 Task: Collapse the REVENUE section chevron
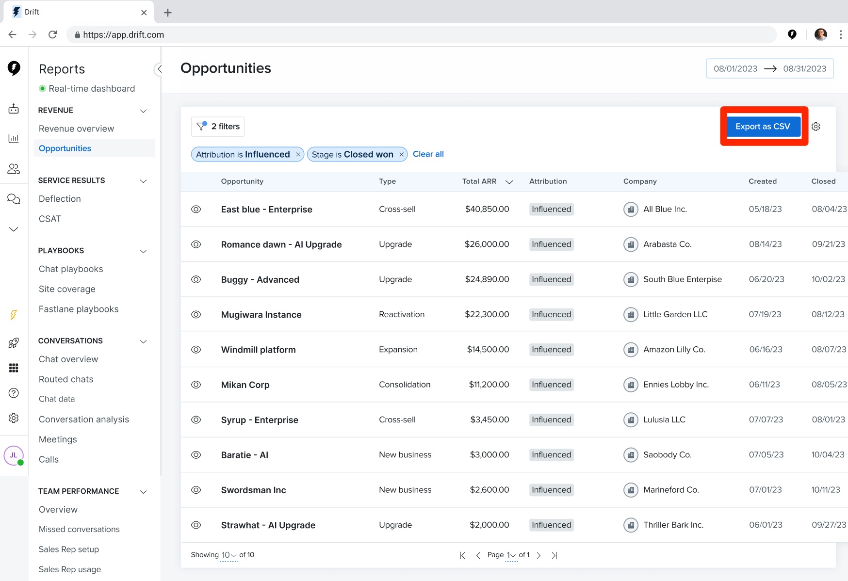tap(144, 111)
